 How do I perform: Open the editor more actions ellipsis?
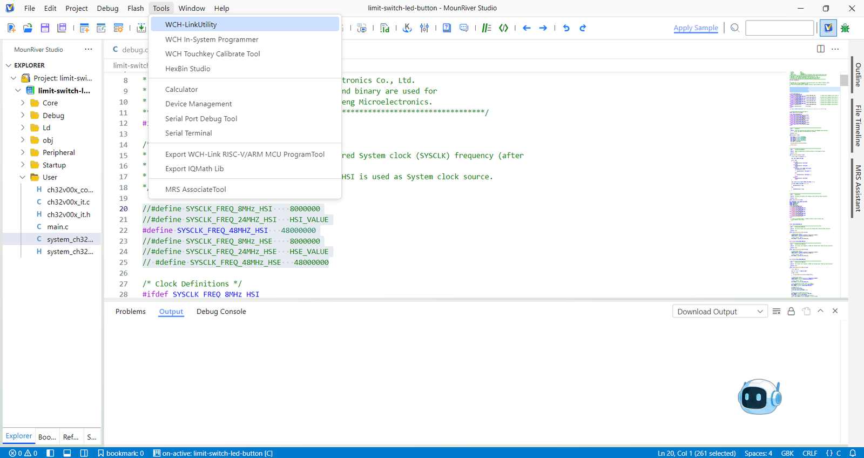(835, 49)
